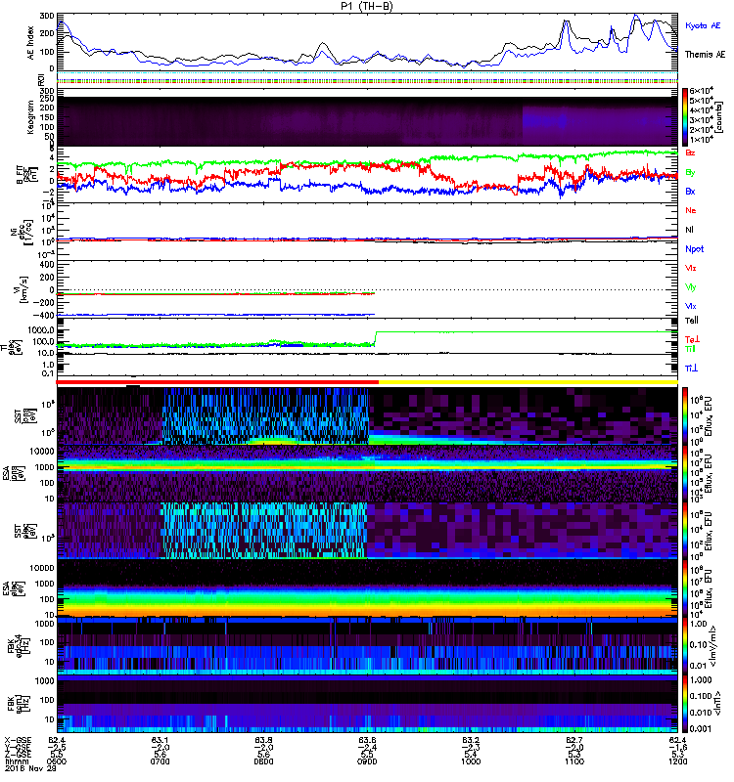Click the 1000 time tick label
Image resolution: width=734 pixels, height=782 pixels.
pos(471,761)
